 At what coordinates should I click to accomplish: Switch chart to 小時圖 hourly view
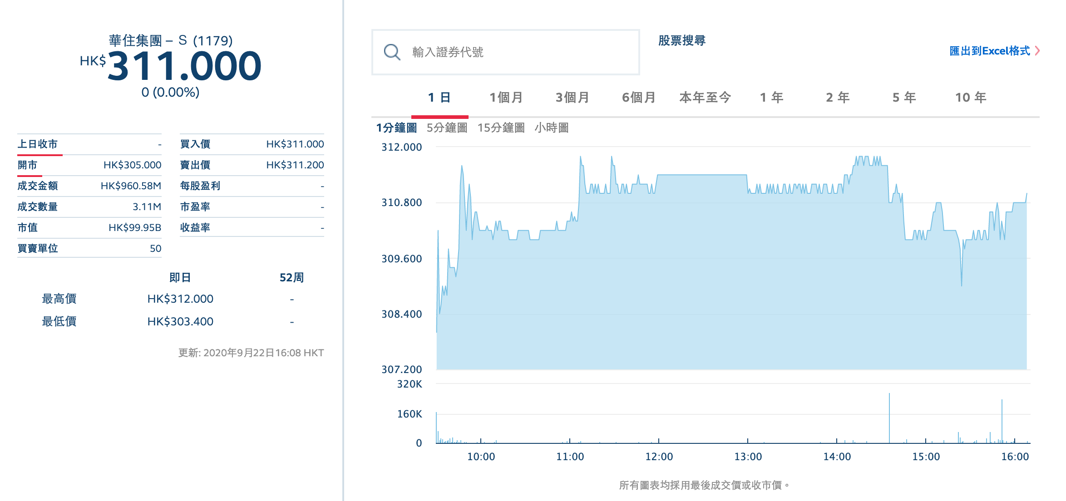pyautogui.click(x=551, y=128)
